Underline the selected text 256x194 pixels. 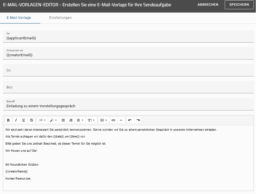pyautogui.click(x=24, y=120)
